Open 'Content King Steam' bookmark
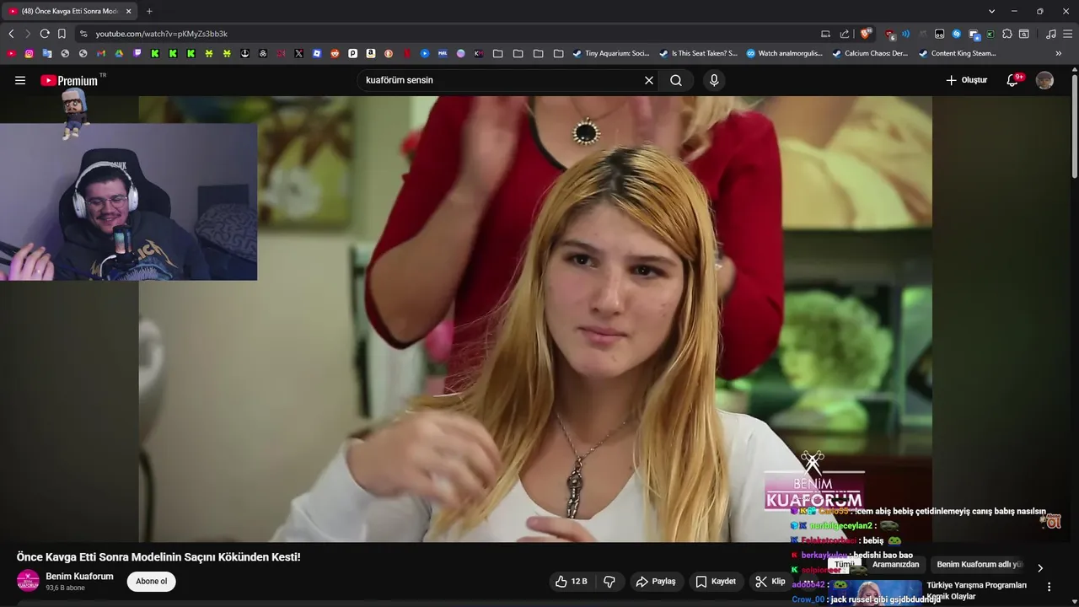The image size is (1079, 607). pos(957,53)
